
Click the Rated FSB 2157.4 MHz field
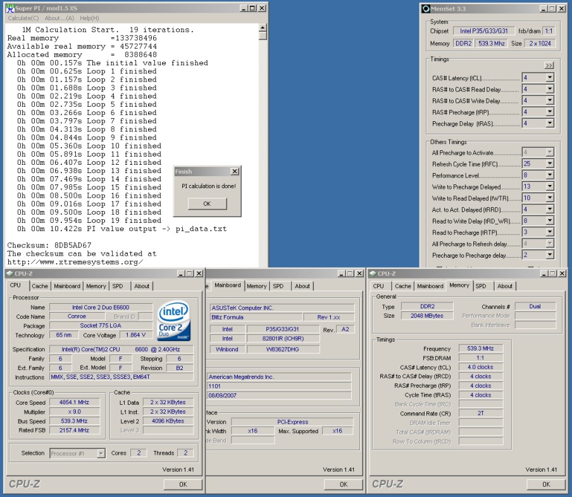click(x=75, y=430)
